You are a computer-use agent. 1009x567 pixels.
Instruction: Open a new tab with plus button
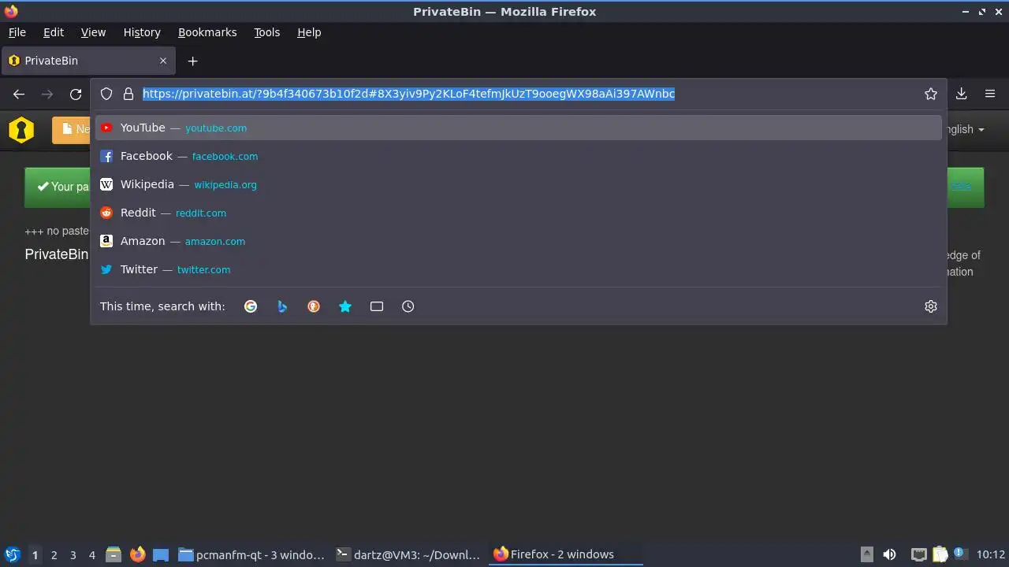[x=192, y=61]
